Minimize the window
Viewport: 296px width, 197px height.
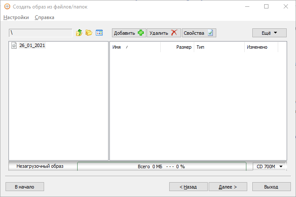pyautogui.click(x=247, y=7)
